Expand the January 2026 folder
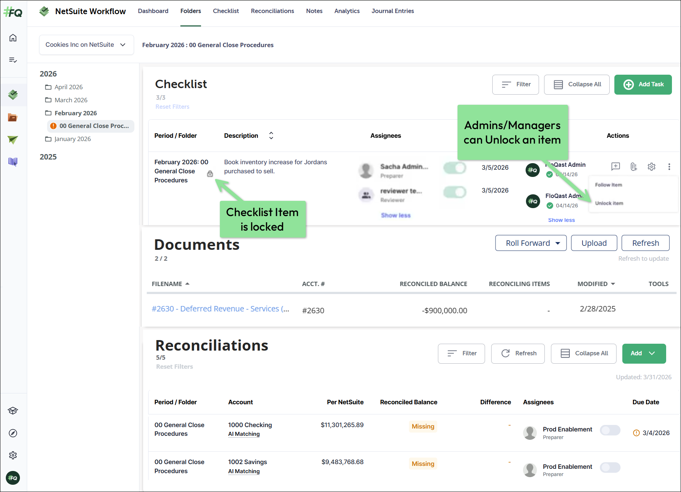681x492 pixels. pos(68,139)
